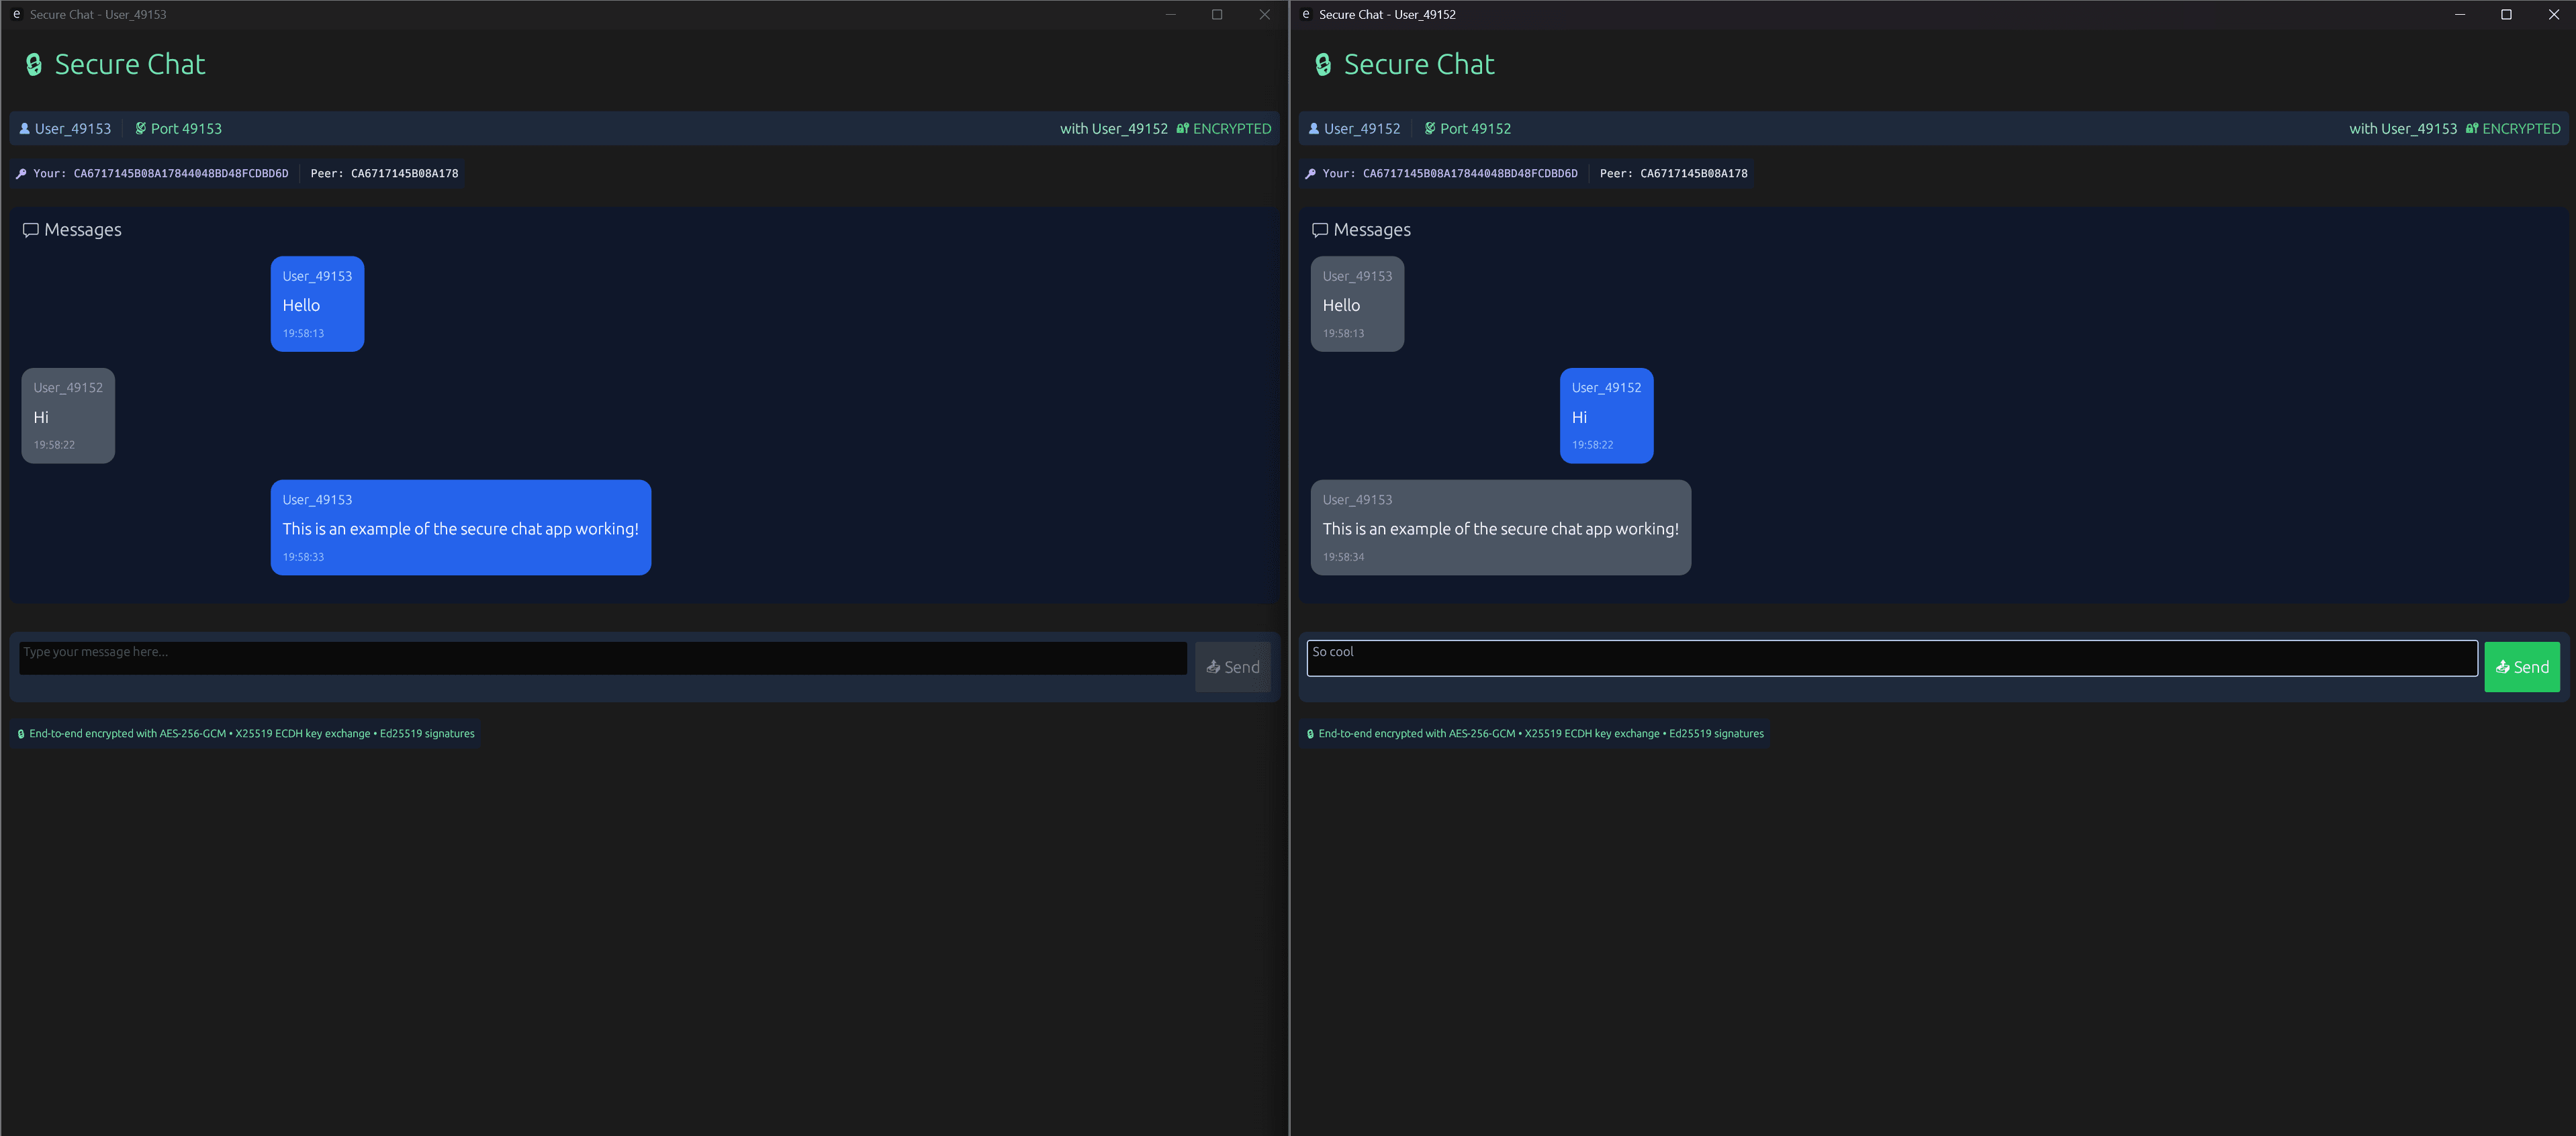Viewport: 2576px width, 1136px height.
Task: Click the send icon inside the green Send button
Action: [x=2503, y=667]
